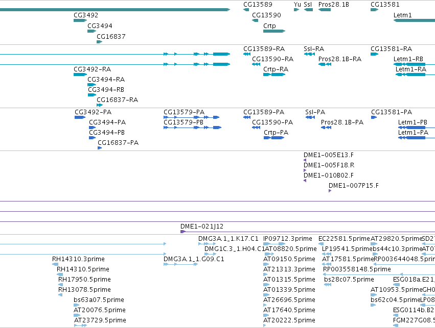Select the CG3494-PA protein label
This screenshot has width=435, height=328.
click(107, 122)
